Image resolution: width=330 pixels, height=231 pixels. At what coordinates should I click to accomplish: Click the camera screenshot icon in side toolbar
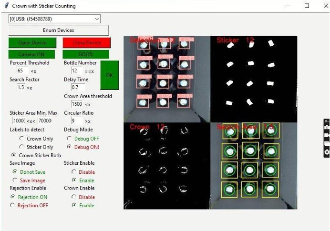tap(327, 128)
